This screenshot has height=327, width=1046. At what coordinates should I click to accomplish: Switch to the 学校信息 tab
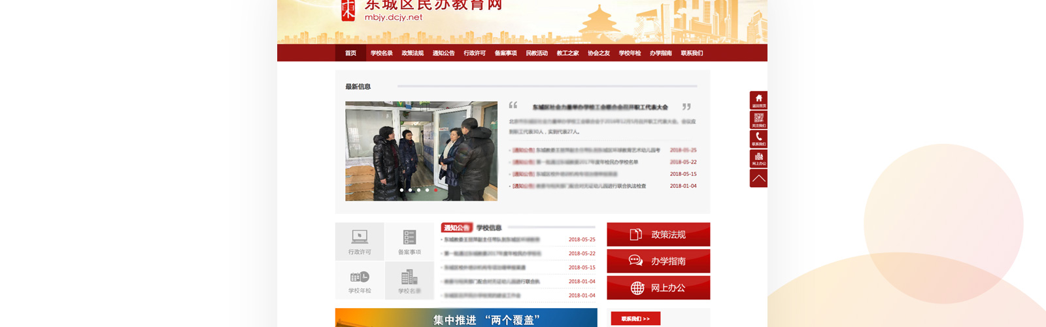(x=489, y=228)
